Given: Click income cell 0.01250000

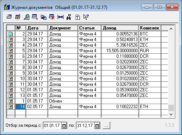Looking at the screenshot, I should [x=120, y=73].
